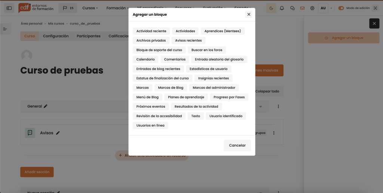Open General section three-dot menu
Image resolution: width=383 pixels, height=193 pixels.
point(278,106)
